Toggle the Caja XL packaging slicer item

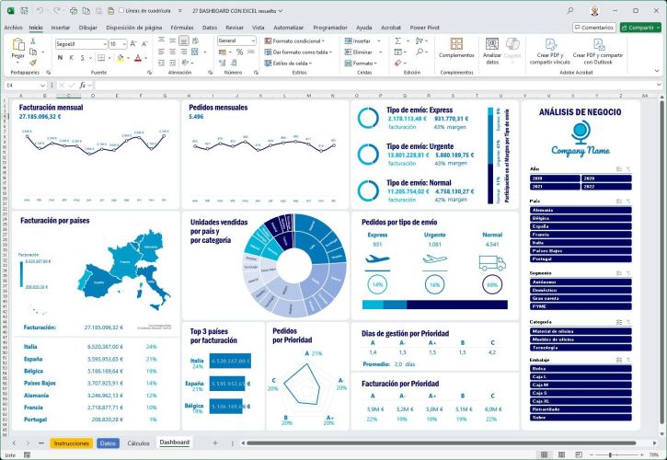(x=581, y=401)
